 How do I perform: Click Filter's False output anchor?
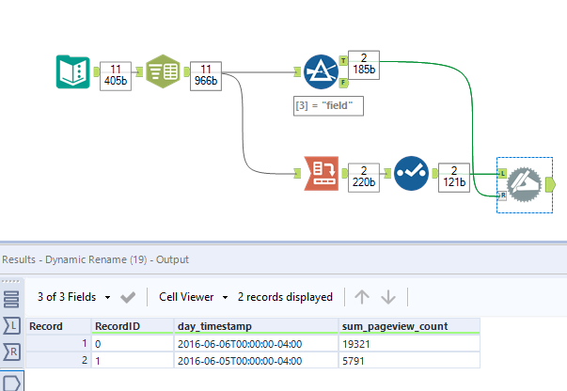click(x=344, y=83)
